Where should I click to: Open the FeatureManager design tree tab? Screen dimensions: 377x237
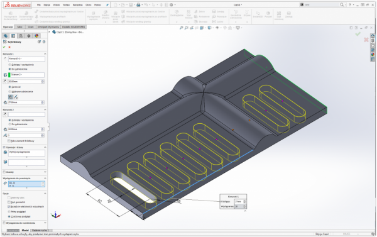click(x=6, y=36)
